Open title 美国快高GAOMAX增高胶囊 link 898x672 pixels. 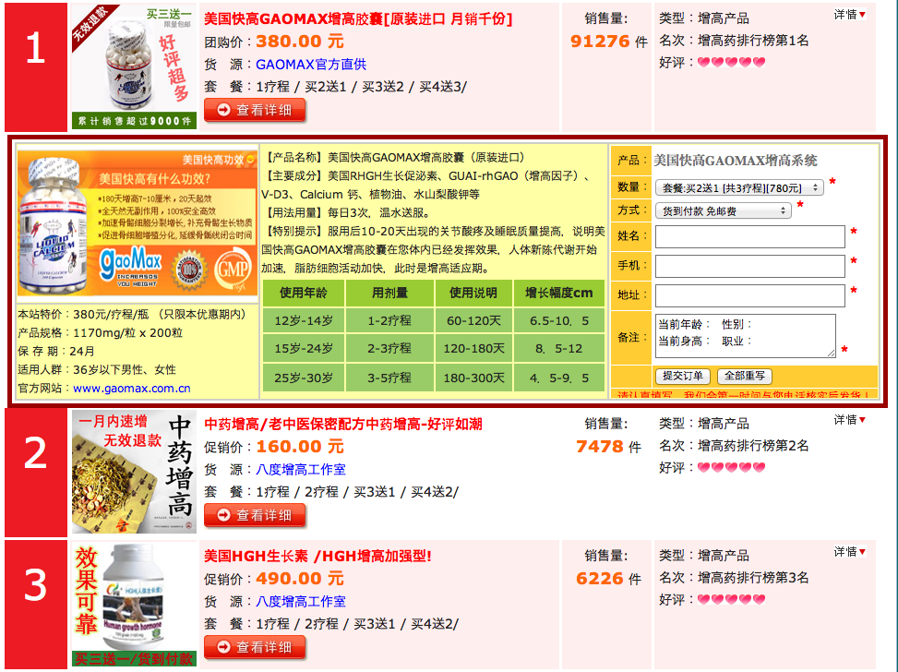click(358, 18)
